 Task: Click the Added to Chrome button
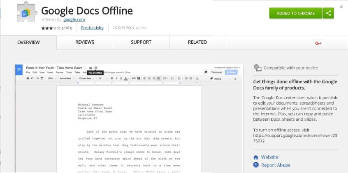click(x=296, y=13)
